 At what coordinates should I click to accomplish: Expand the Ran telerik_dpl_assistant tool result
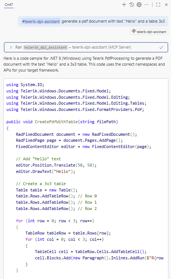[86, 47]
